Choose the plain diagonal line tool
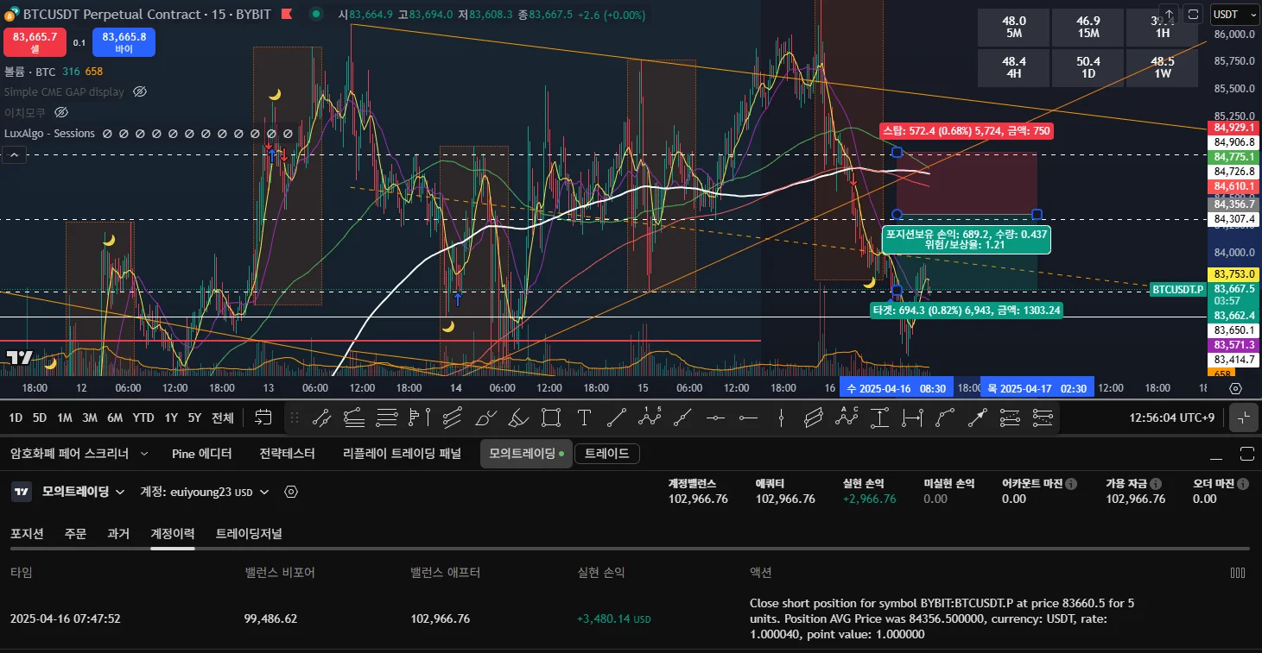1262x653 pixels. pos(617,418)
